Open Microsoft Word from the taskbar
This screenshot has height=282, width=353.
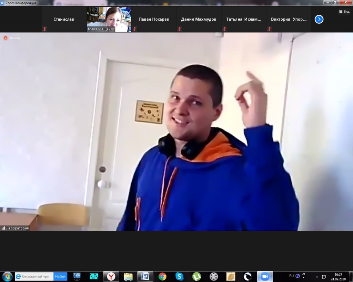145,276
